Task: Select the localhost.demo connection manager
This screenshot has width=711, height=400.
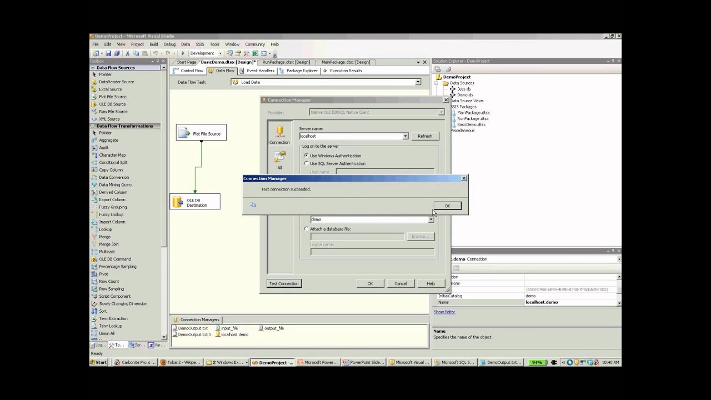Action: pyautogui.click(x=232, y=335)
